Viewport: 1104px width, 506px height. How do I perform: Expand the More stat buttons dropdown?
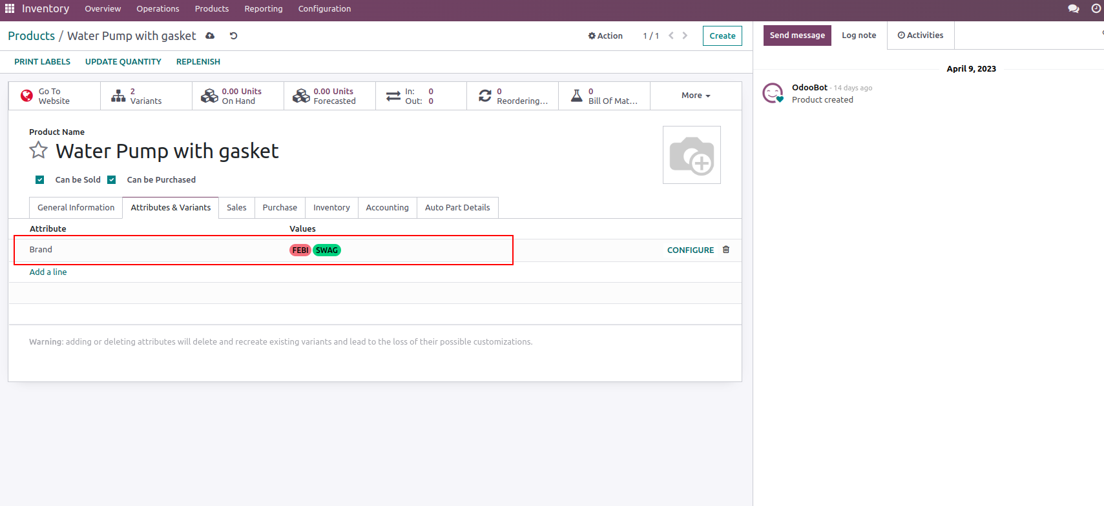pyautogui.click(x=696, y=96)
